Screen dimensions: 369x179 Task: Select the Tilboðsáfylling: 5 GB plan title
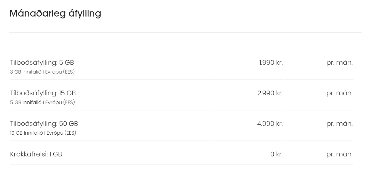coord(42,63)
